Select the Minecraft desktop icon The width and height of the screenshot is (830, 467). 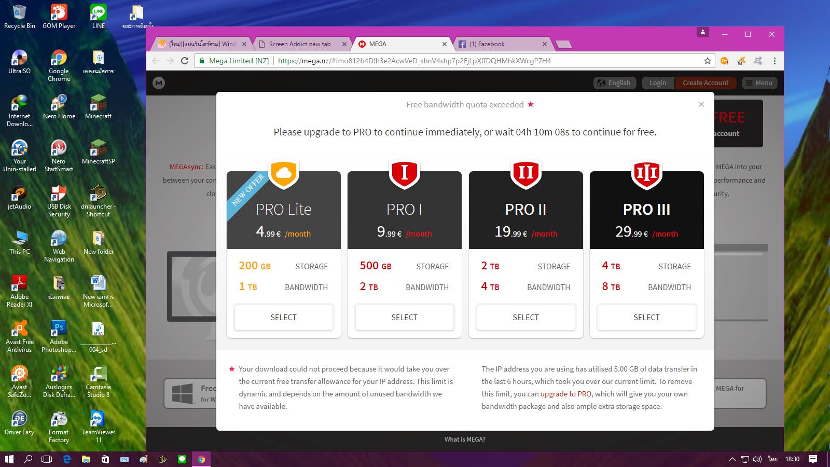(98, 107)
